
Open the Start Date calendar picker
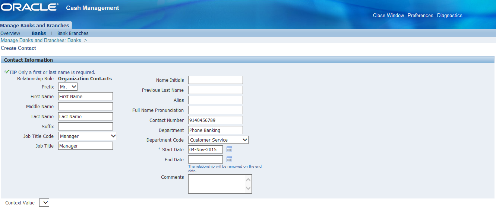coord(229,149)
